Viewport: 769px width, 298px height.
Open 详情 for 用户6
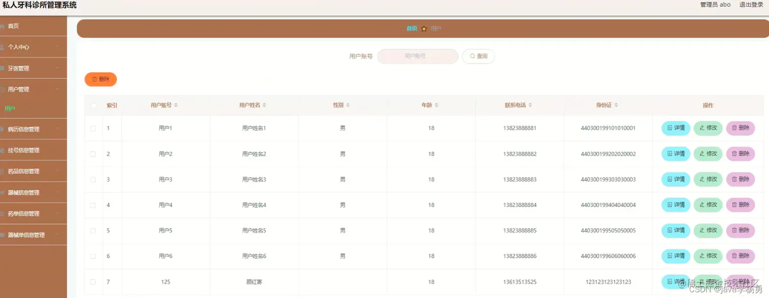(675, 256)
